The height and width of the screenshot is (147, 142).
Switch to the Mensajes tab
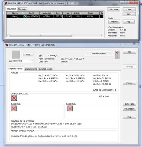tap(22, 9)
